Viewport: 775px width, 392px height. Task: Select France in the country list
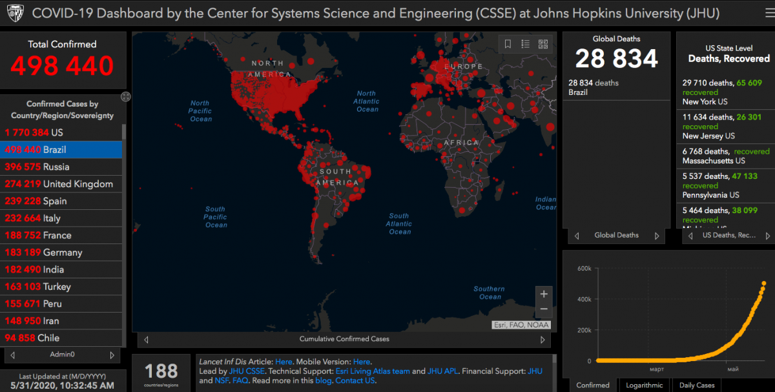pyautogui.click(x=61, y=235)
